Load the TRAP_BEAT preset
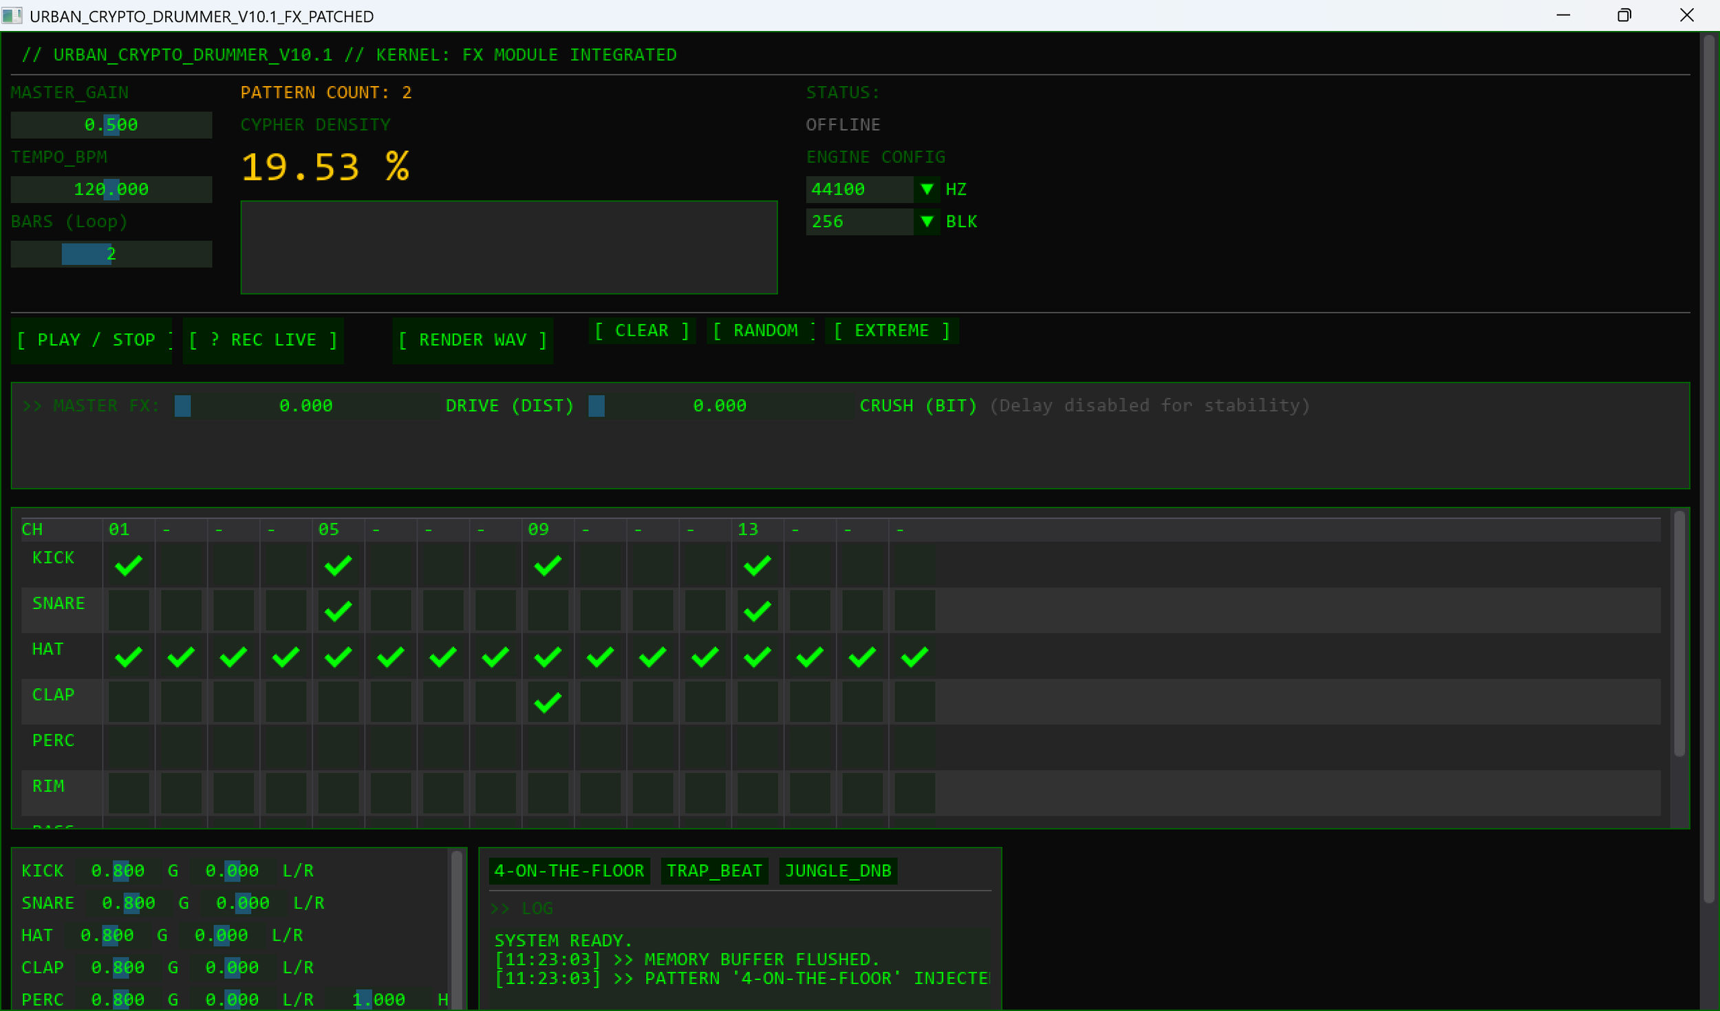Screen dimensions: 1720x1011 pos(713,870)
